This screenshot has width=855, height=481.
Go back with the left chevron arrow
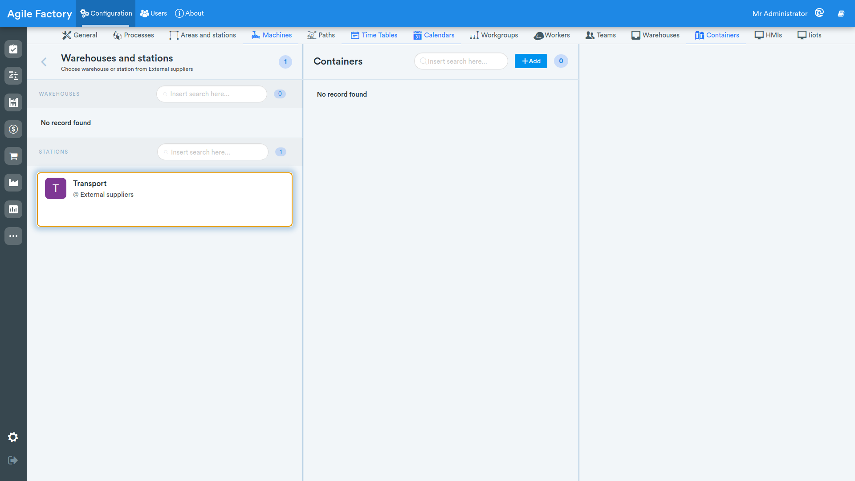pos(44,62)
